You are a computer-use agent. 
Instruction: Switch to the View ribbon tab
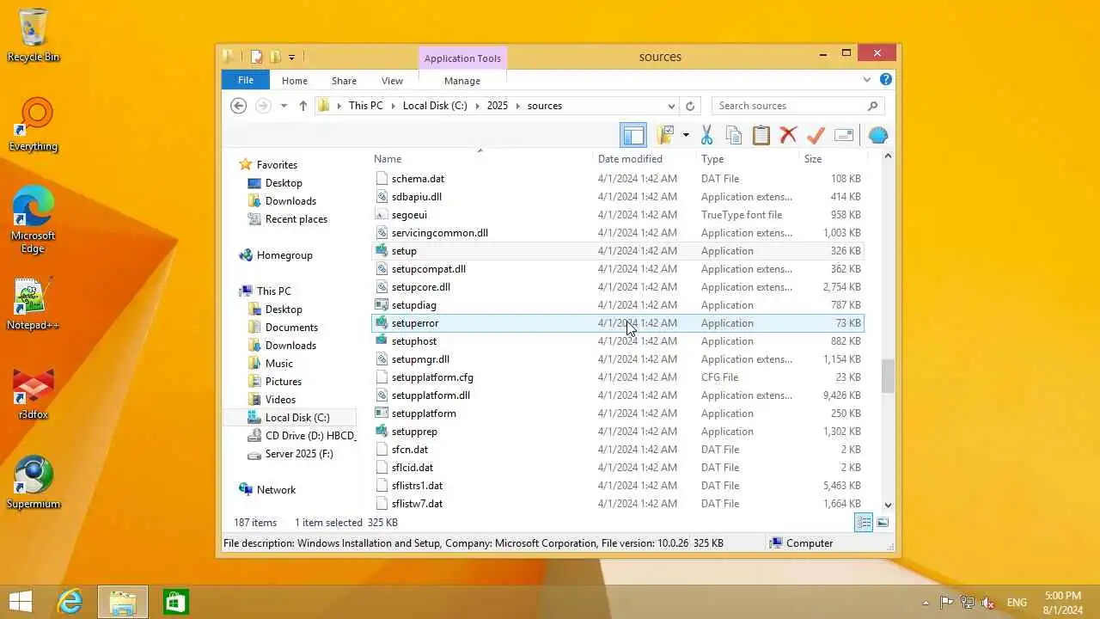point(392,81)
